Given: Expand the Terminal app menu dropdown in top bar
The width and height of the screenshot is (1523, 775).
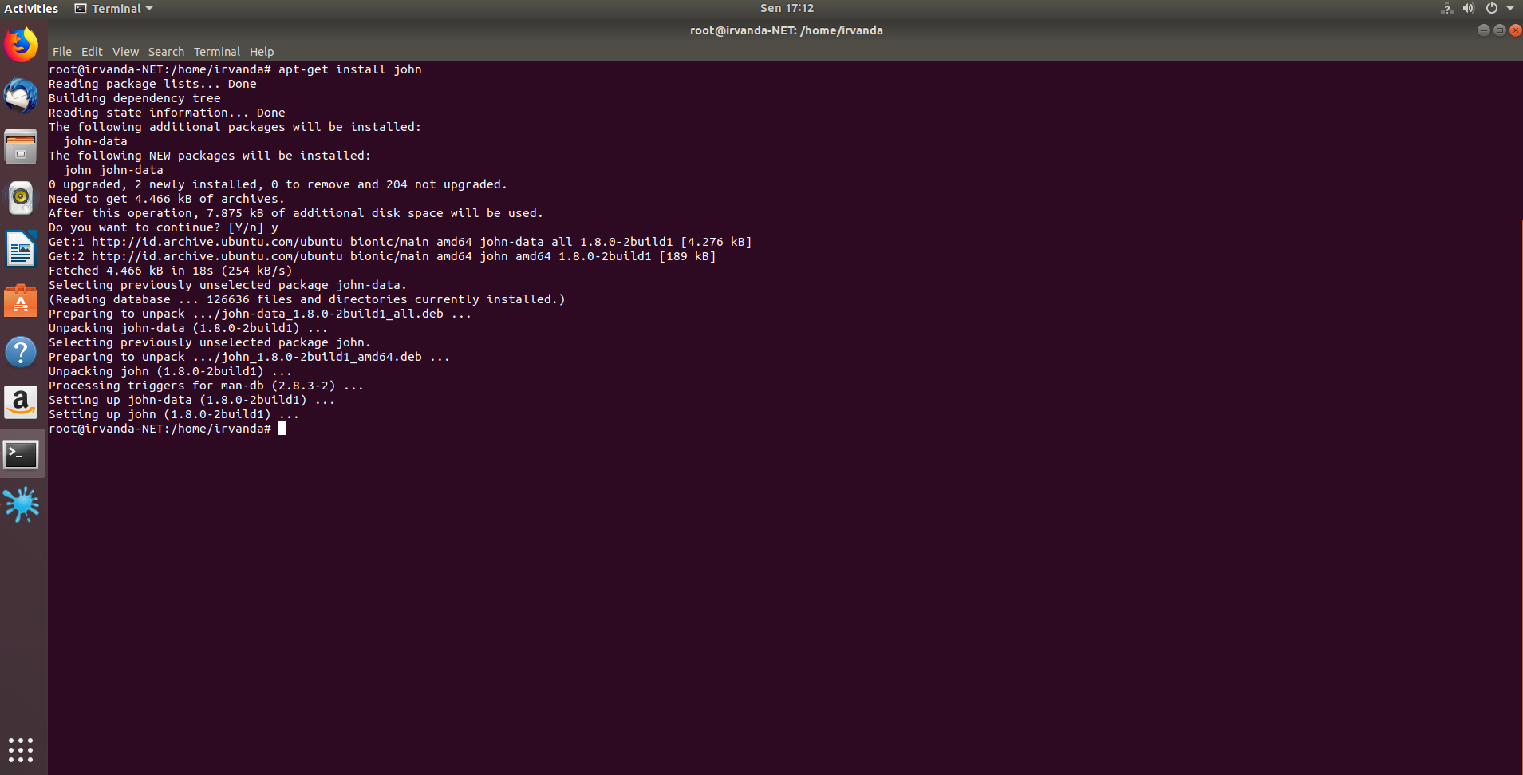Looking at the screenshot, I should 113,9.
